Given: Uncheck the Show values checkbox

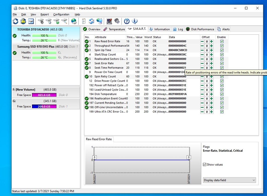Looking at the screenshot, I should (205, 164).
